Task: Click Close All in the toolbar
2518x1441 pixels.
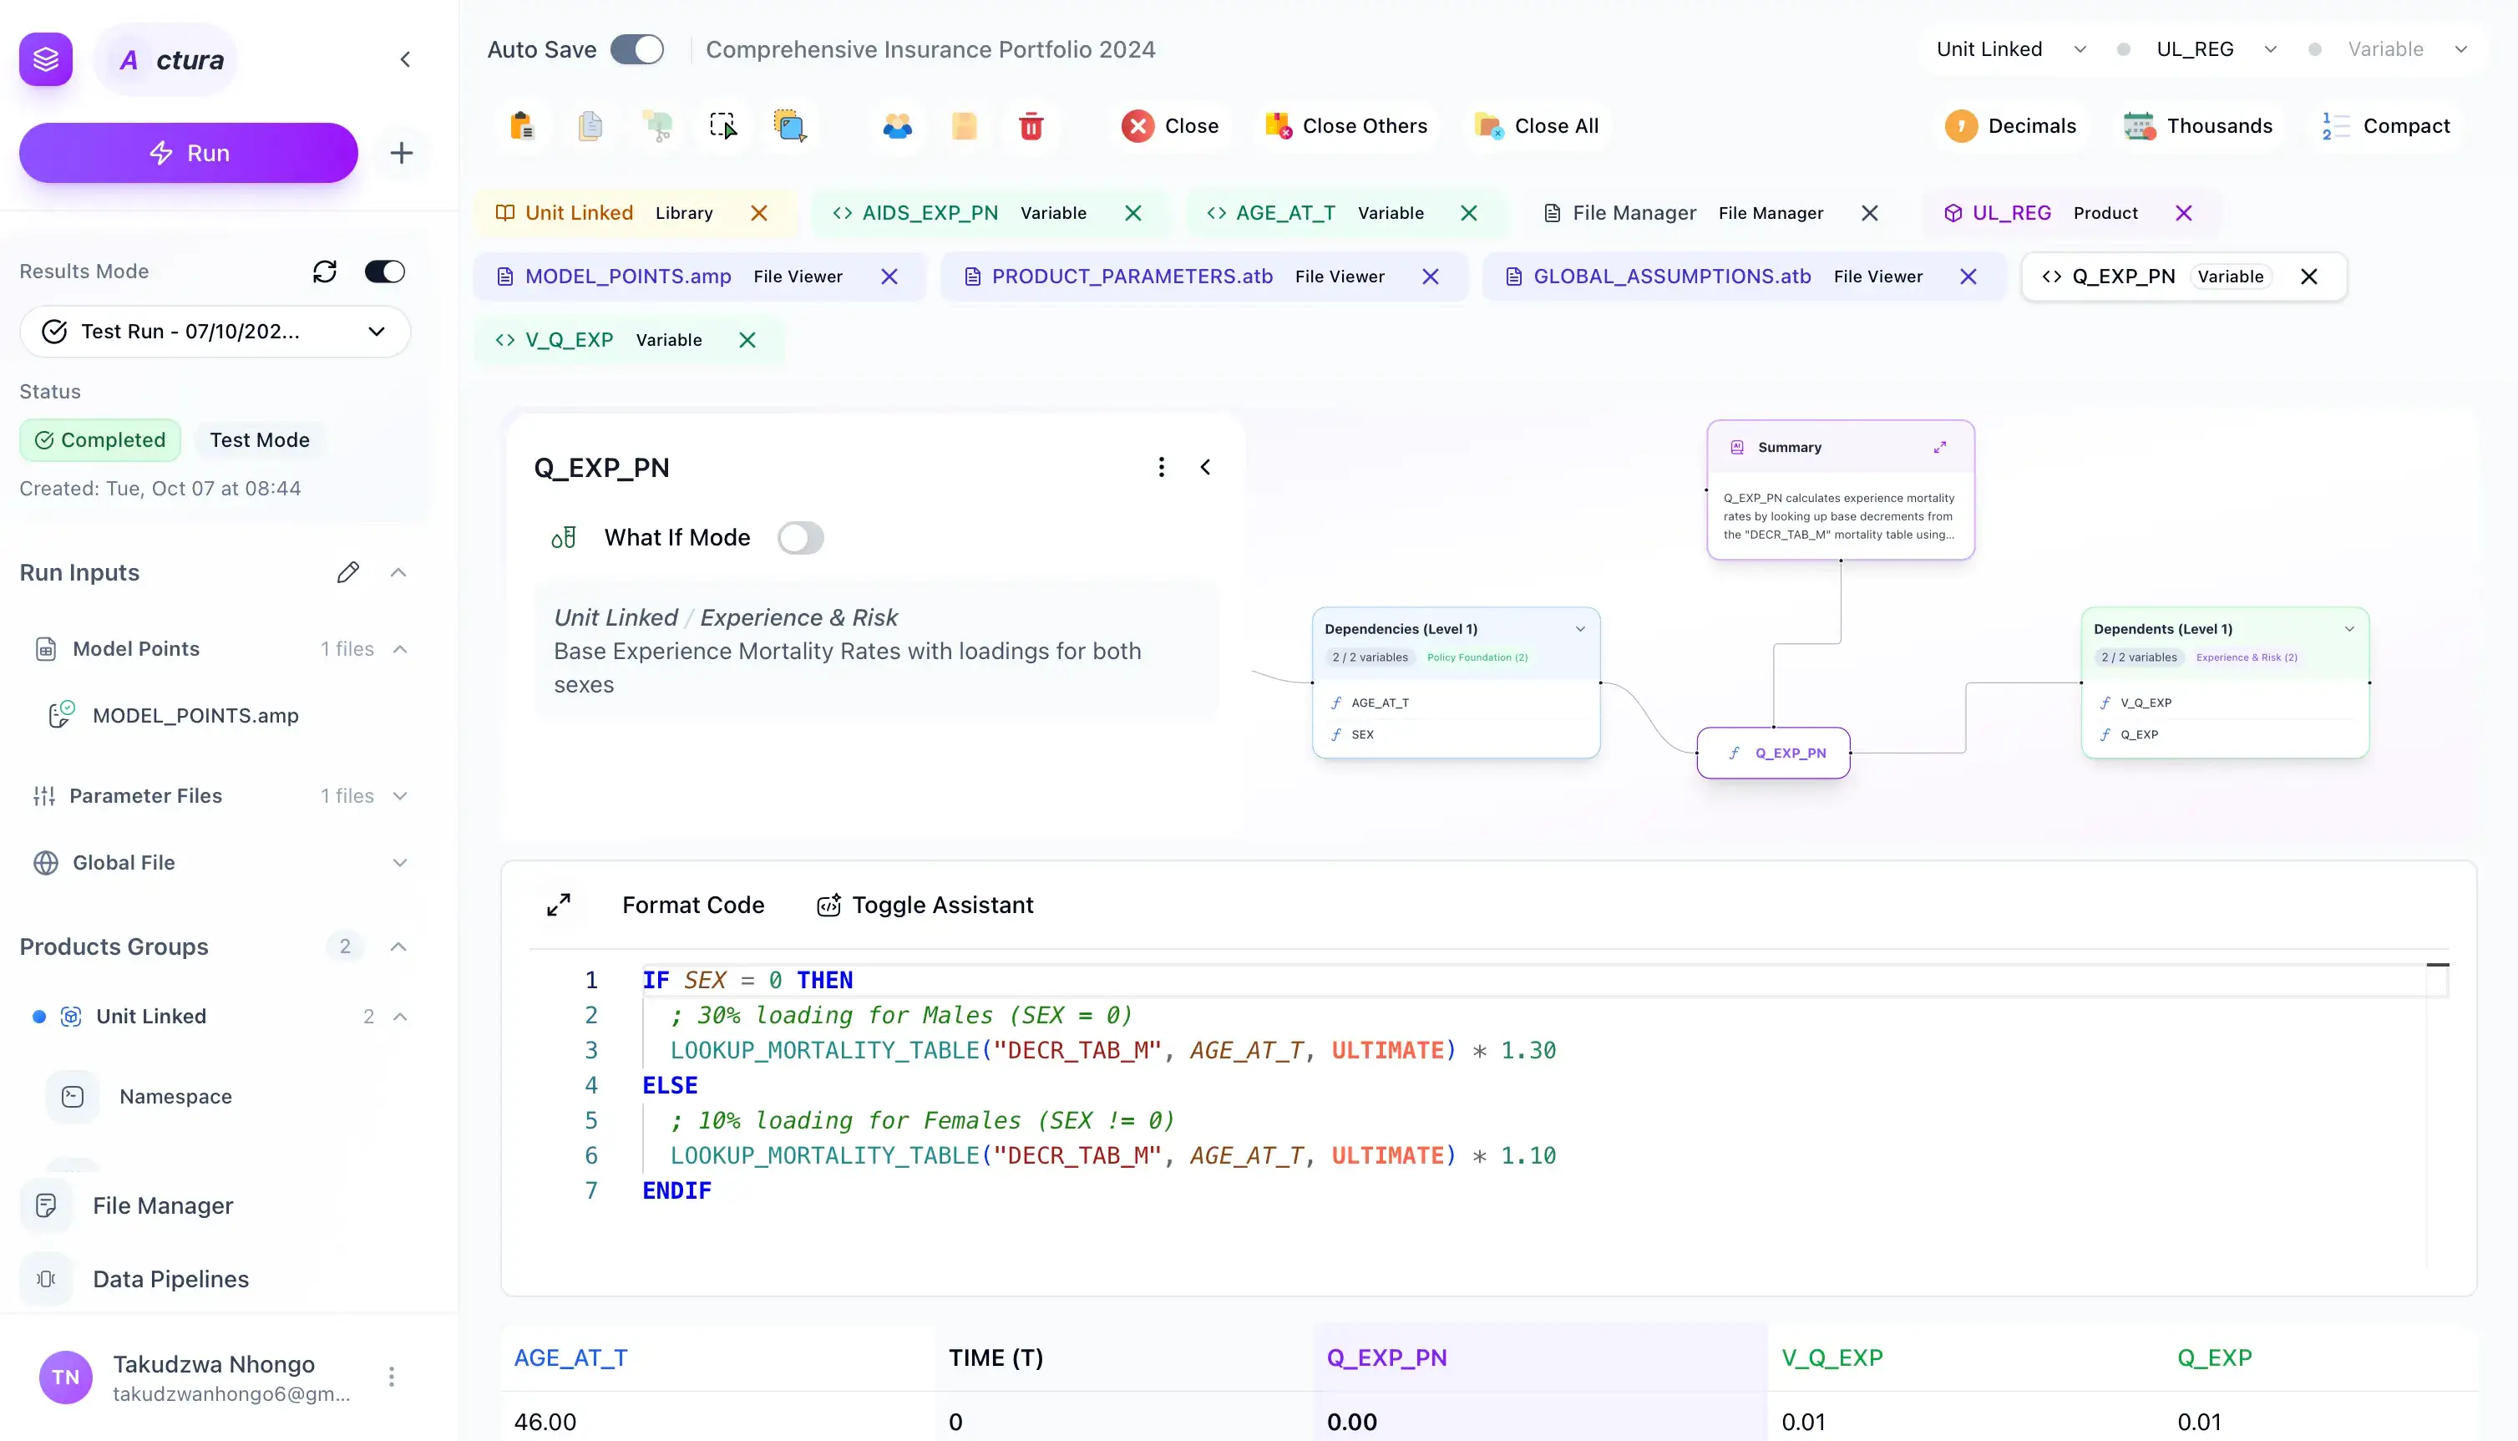Action: [x=1537, y=125]
